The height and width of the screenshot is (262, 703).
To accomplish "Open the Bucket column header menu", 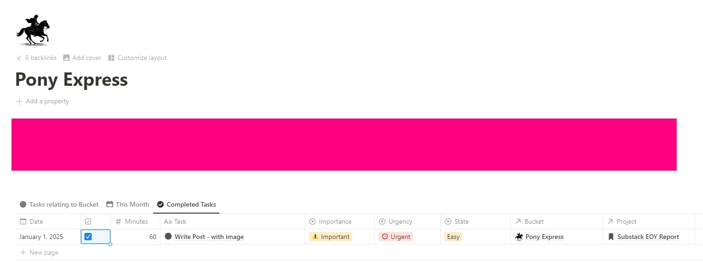I will pyautogui.click(x=556, y=221).
